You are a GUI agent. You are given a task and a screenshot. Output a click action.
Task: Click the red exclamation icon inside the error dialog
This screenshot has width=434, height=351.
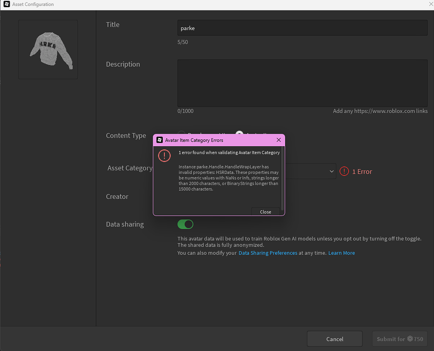click(164, 156)
